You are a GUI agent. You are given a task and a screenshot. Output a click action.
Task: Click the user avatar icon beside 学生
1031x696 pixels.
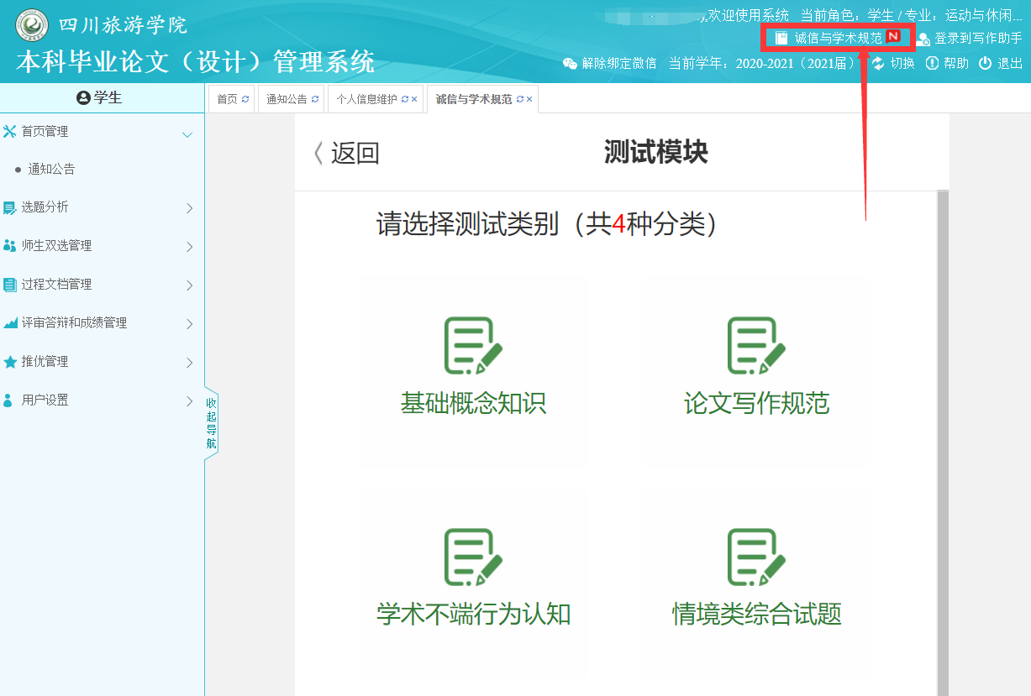click(x=83, y=98)
